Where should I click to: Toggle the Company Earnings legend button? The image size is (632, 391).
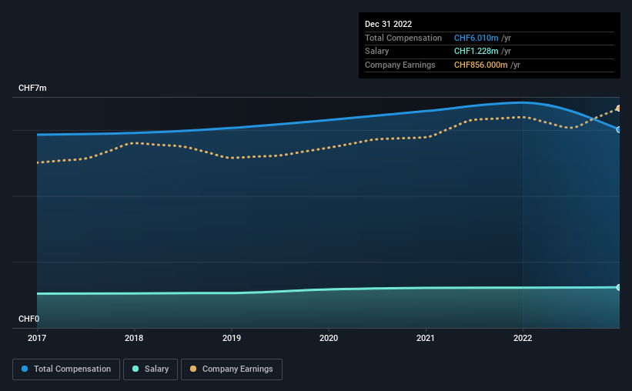coord(232,369)
